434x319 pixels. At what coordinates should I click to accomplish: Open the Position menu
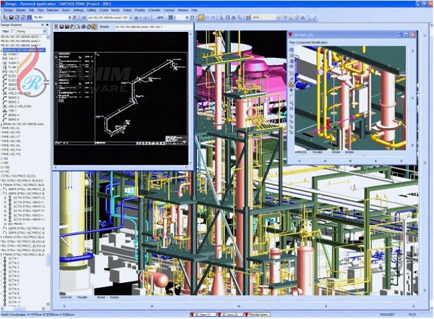[x=140, y=10]
